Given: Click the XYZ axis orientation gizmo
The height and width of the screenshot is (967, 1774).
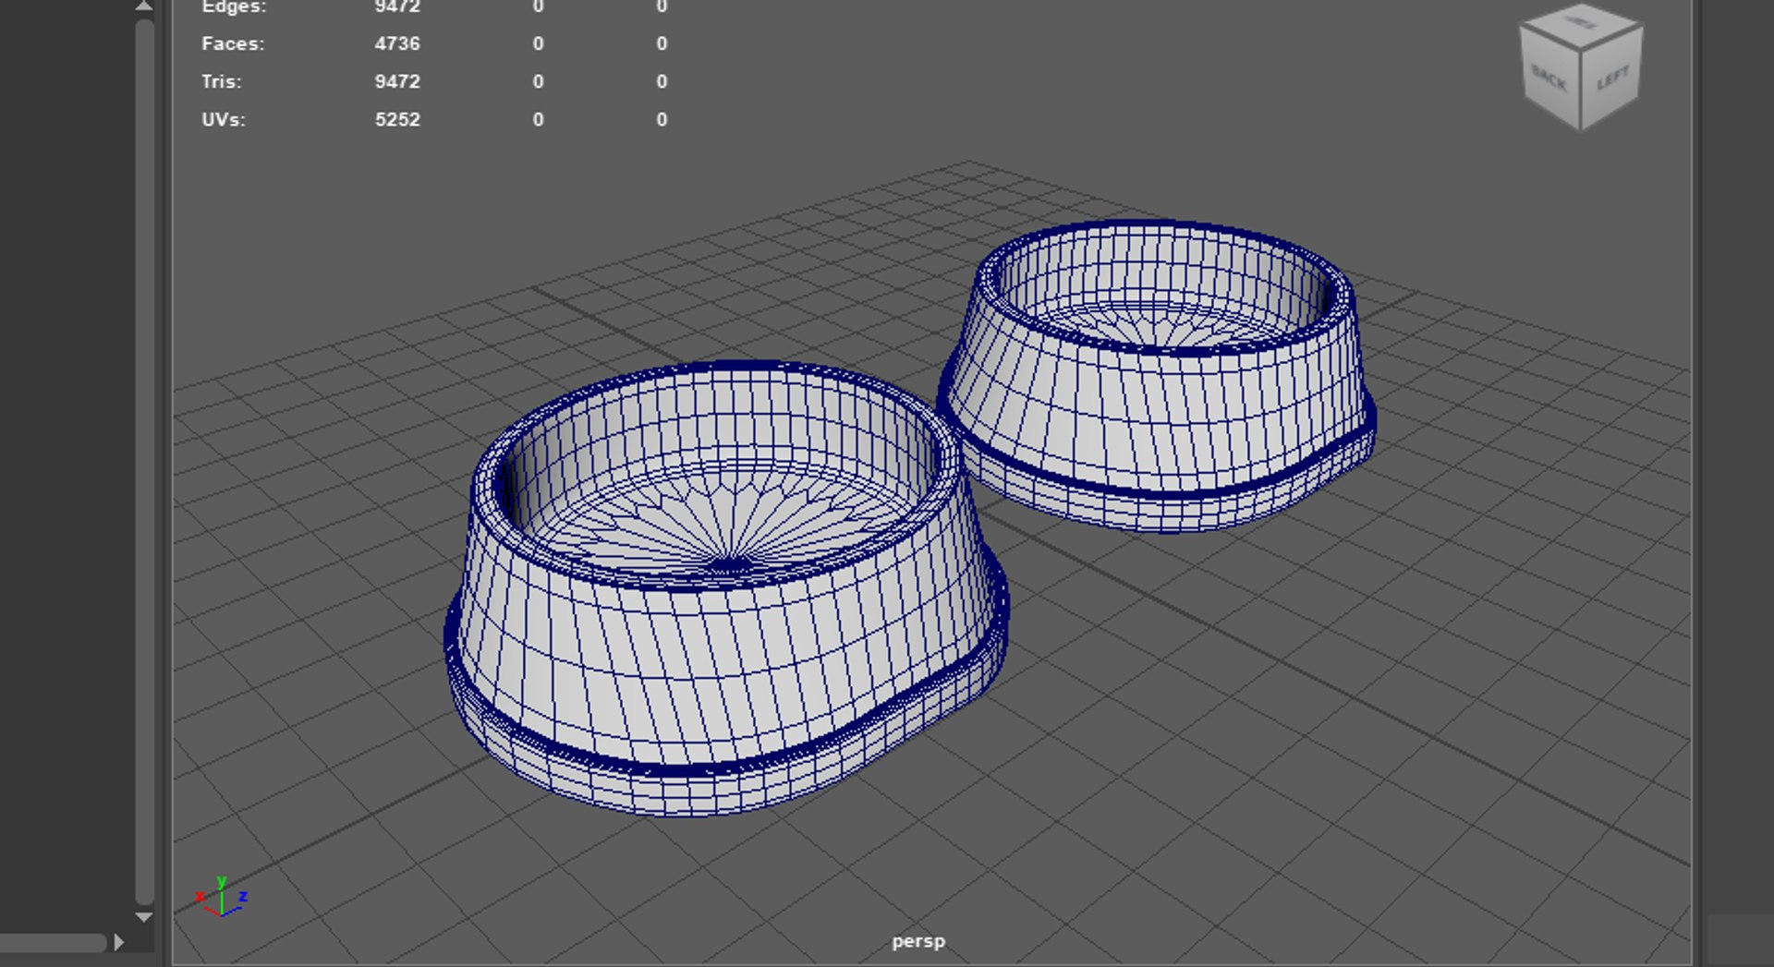Looking at the screenshot, I should [221, 896].
